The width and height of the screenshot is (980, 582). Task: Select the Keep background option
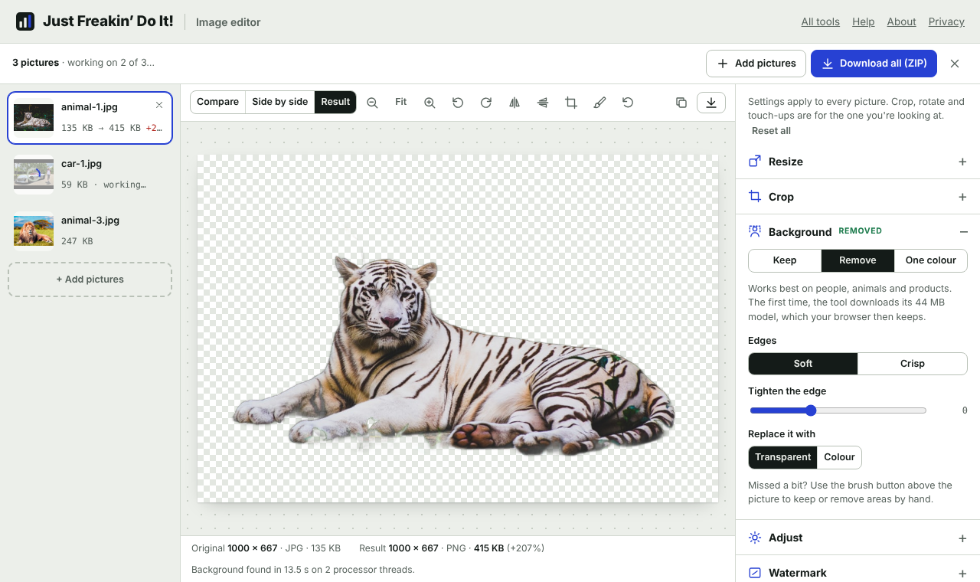785,260
